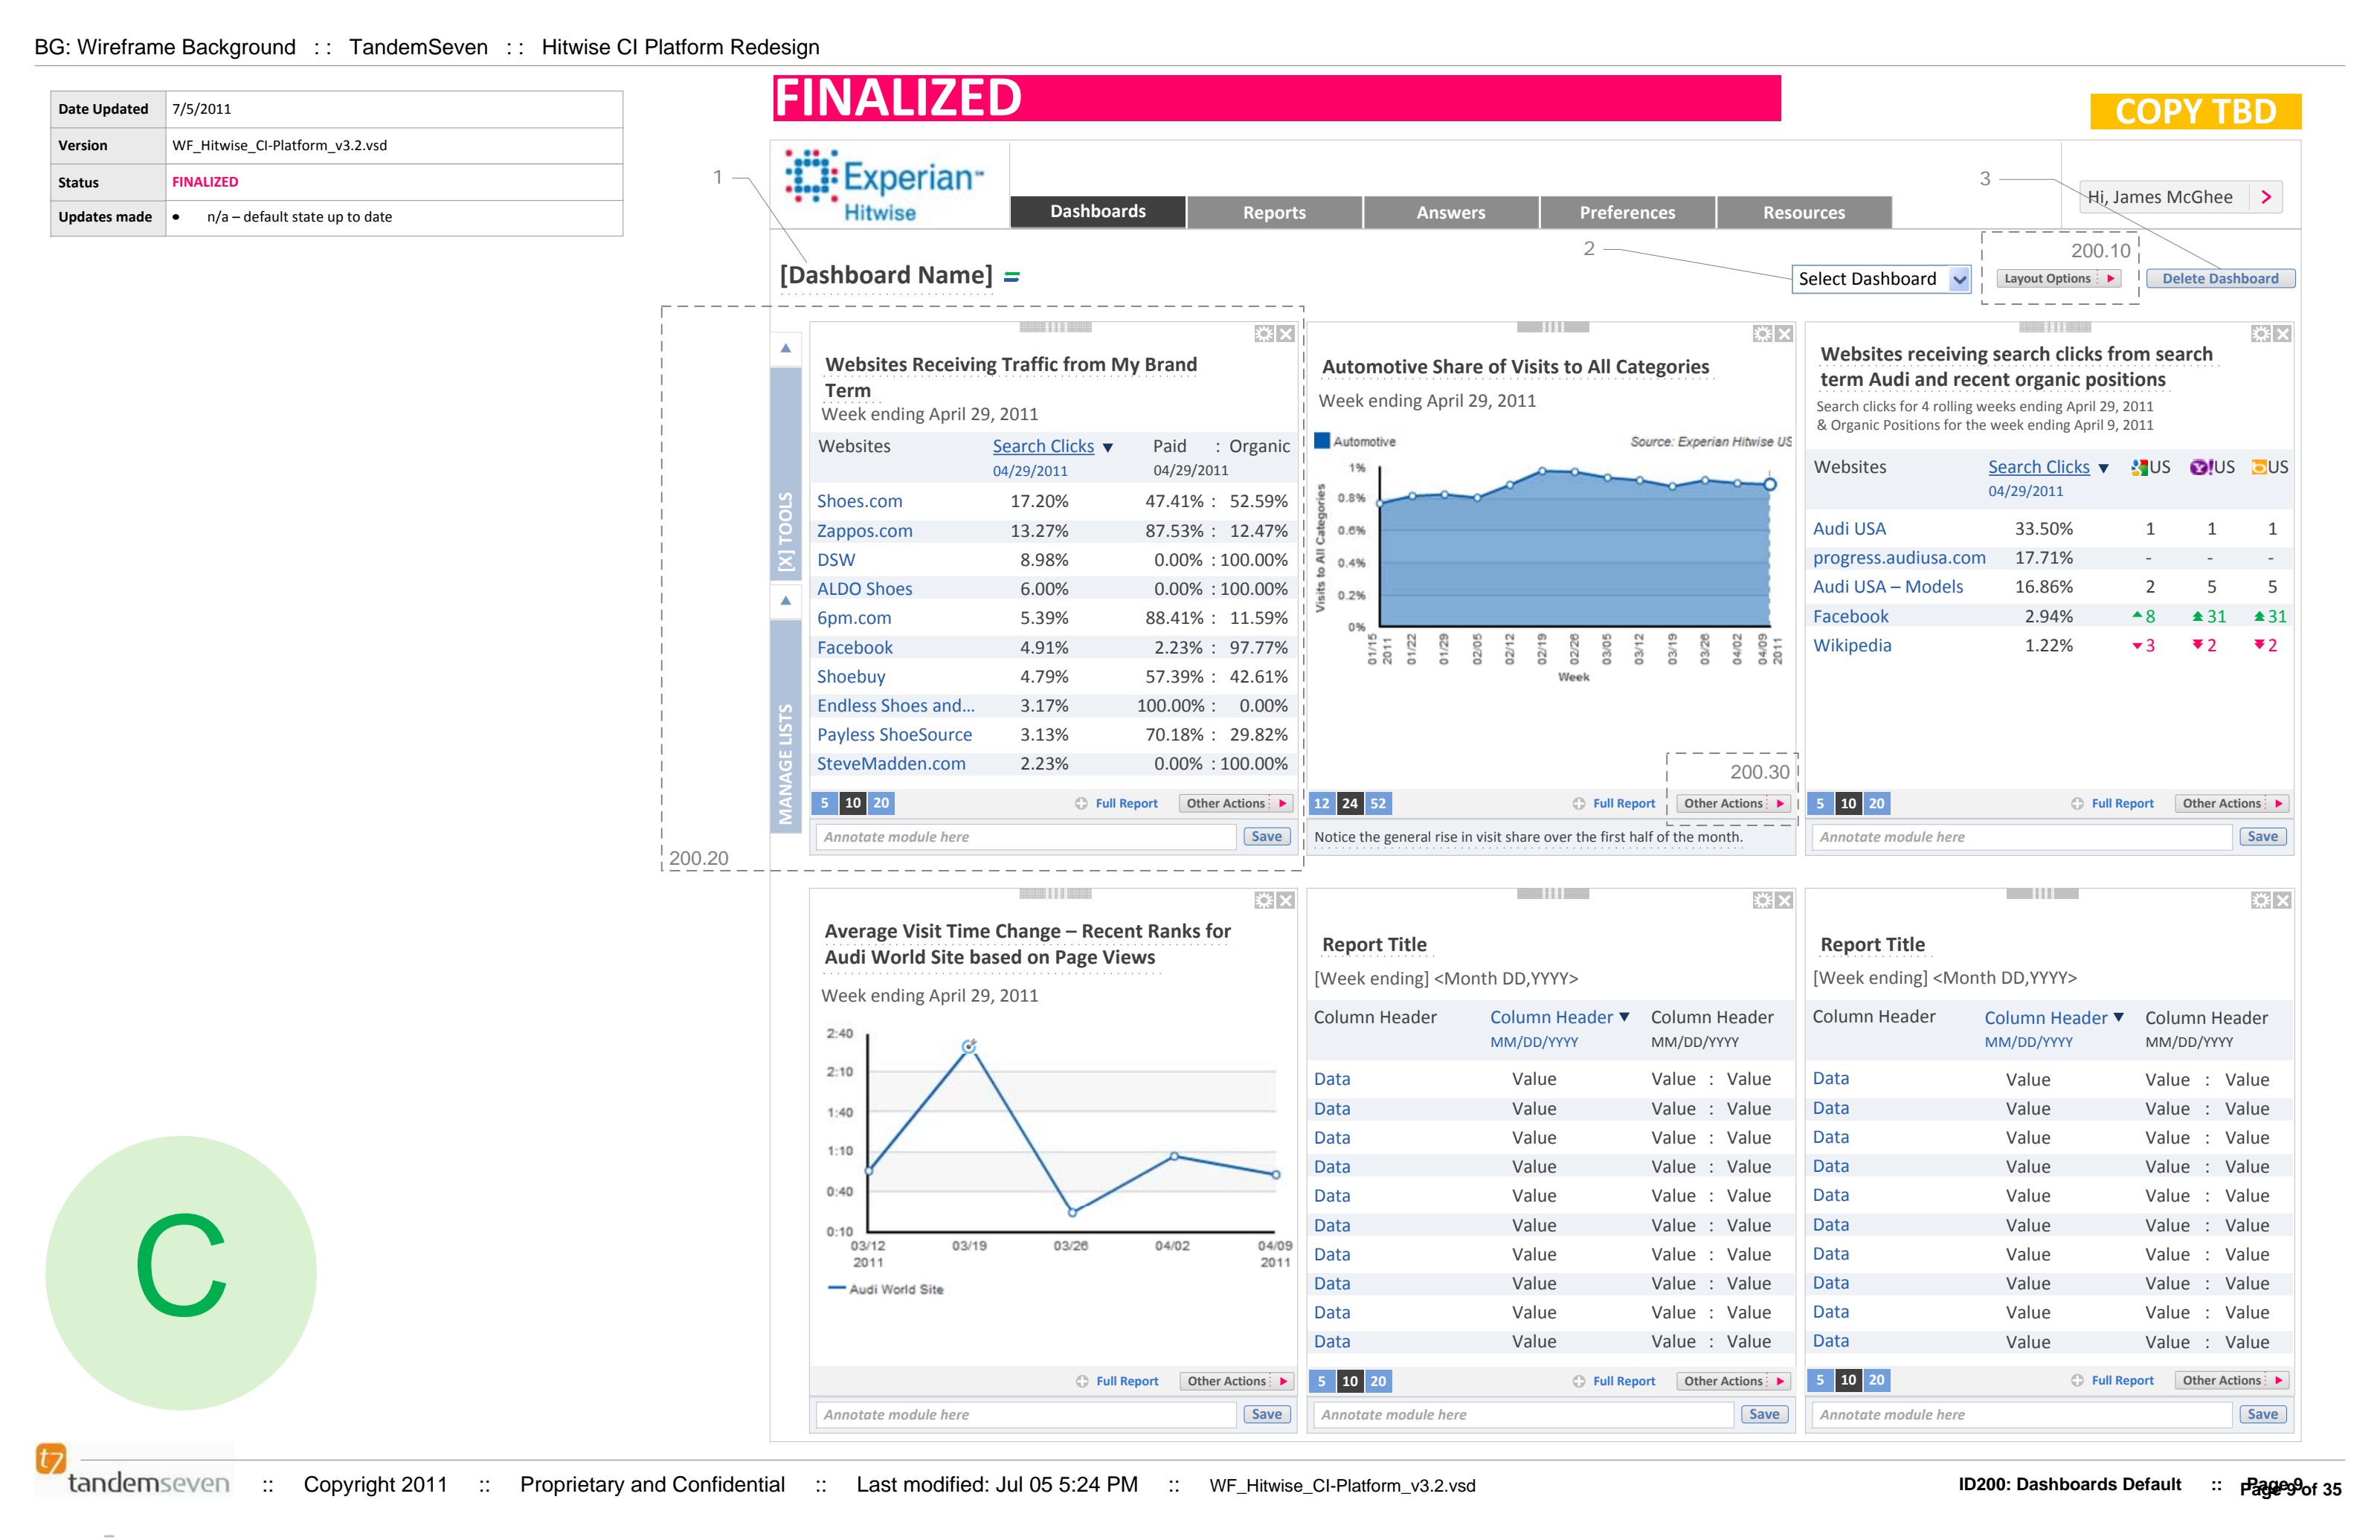Click annotation field in Brand Term traffic module
Viewport: 2380px width, 1540px height.
tap(1026, 838)
